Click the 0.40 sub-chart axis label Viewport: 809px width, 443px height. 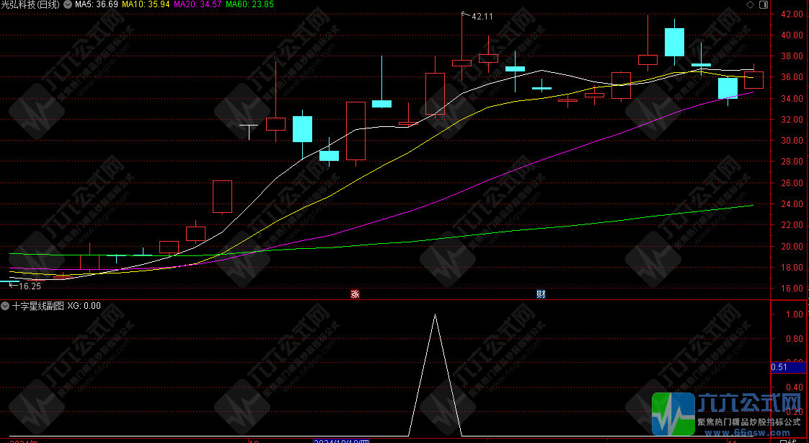[x=795, y=387]
